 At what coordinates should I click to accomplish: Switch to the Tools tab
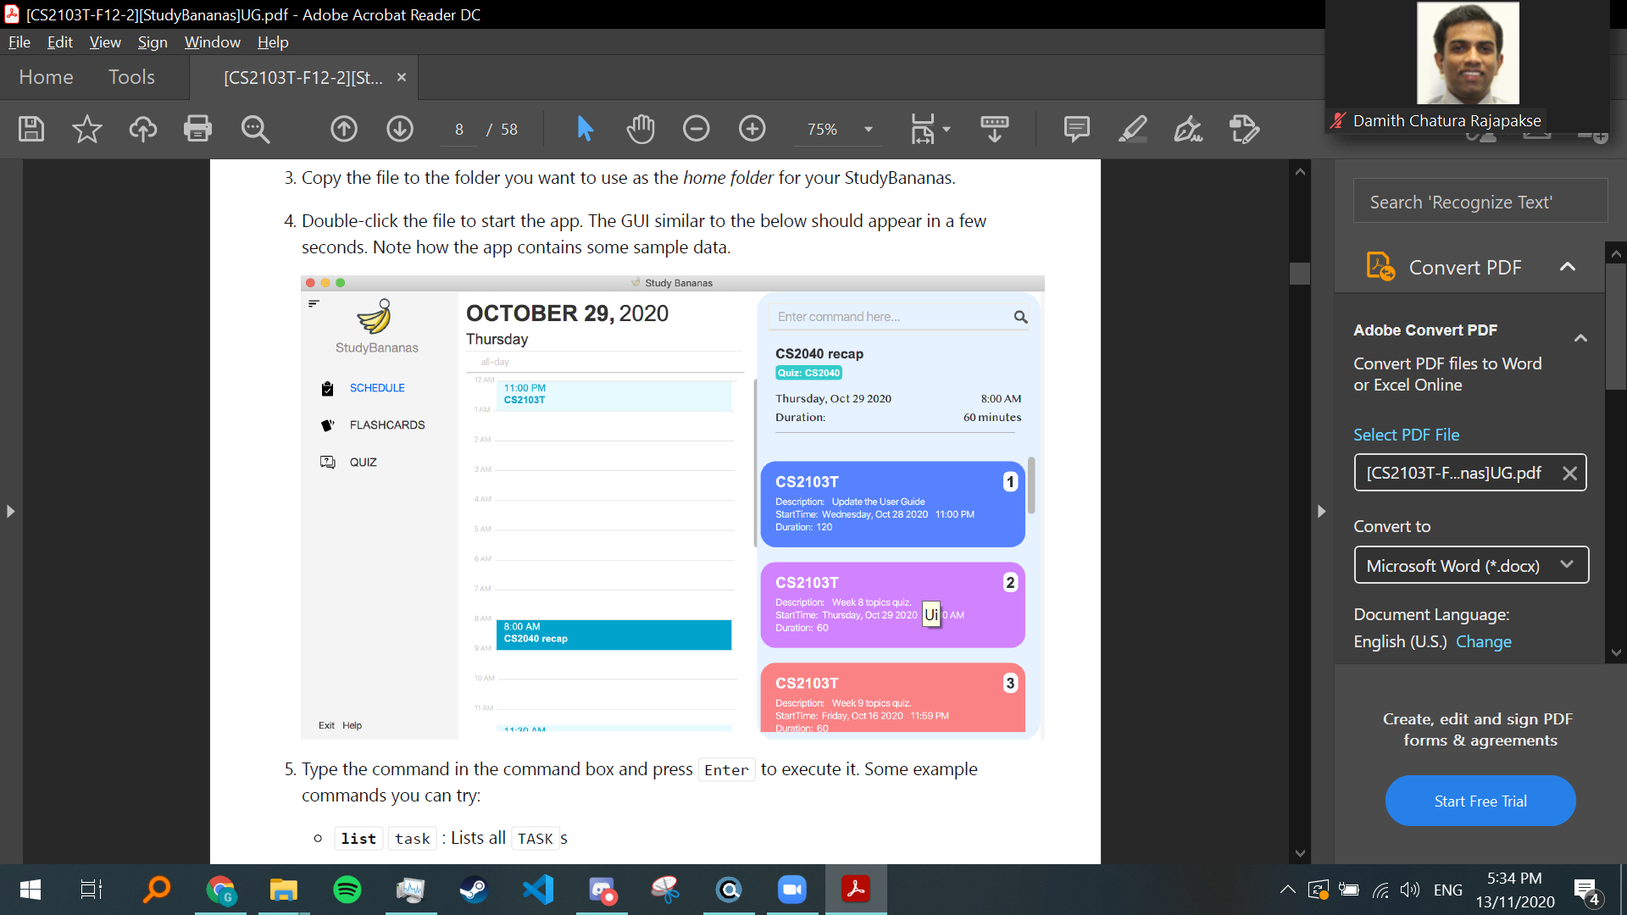131,77
